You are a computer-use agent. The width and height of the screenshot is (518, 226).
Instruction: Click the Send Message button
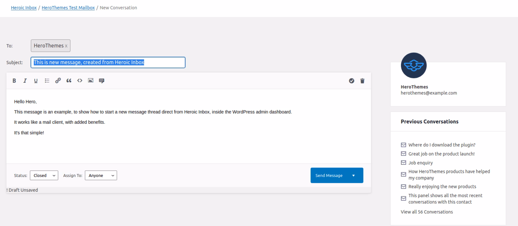[329, 176]
